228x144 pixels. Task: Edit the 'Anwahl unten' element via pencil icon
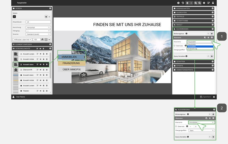tap(37, 54)
